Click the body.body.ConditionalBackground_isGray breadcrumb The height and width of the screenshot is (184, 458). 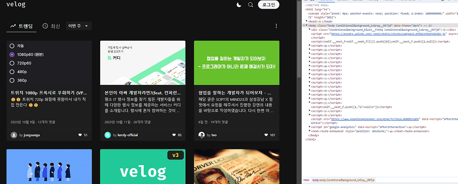point(343,180)
